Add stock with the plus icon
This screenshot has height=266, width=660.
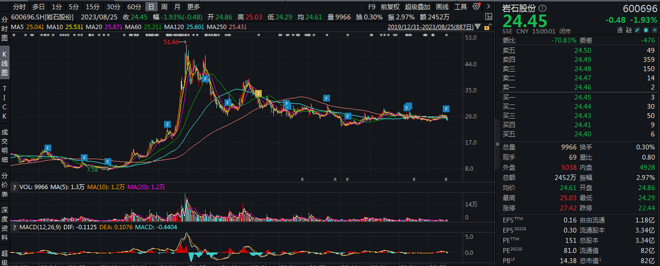pos(655,31)
